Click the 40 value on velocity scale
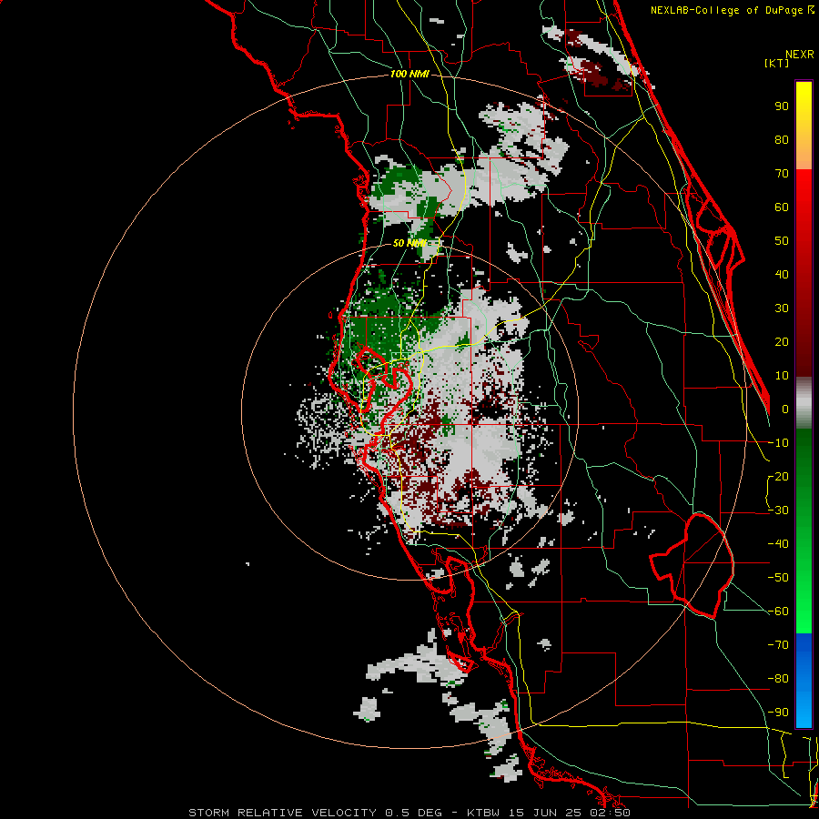 pos(782,274)
